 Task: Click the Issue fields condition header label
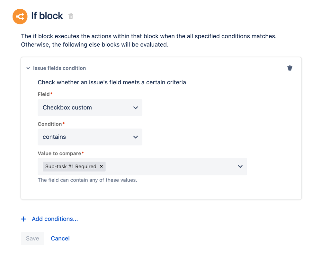[59, 68]
